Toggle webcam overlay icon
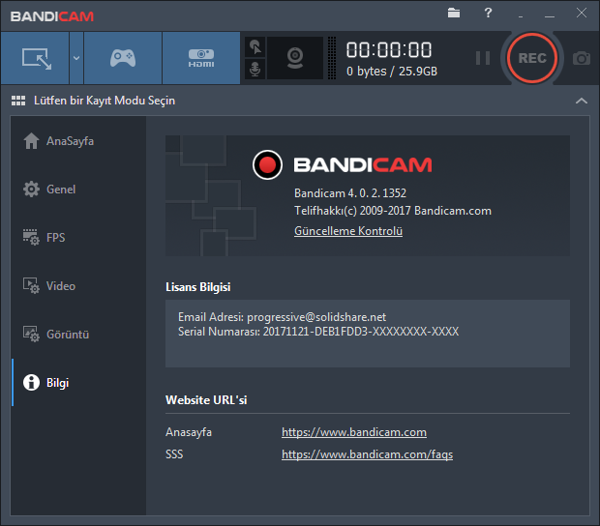The width and height of the screenshot is (600, 526). [295, 58]
